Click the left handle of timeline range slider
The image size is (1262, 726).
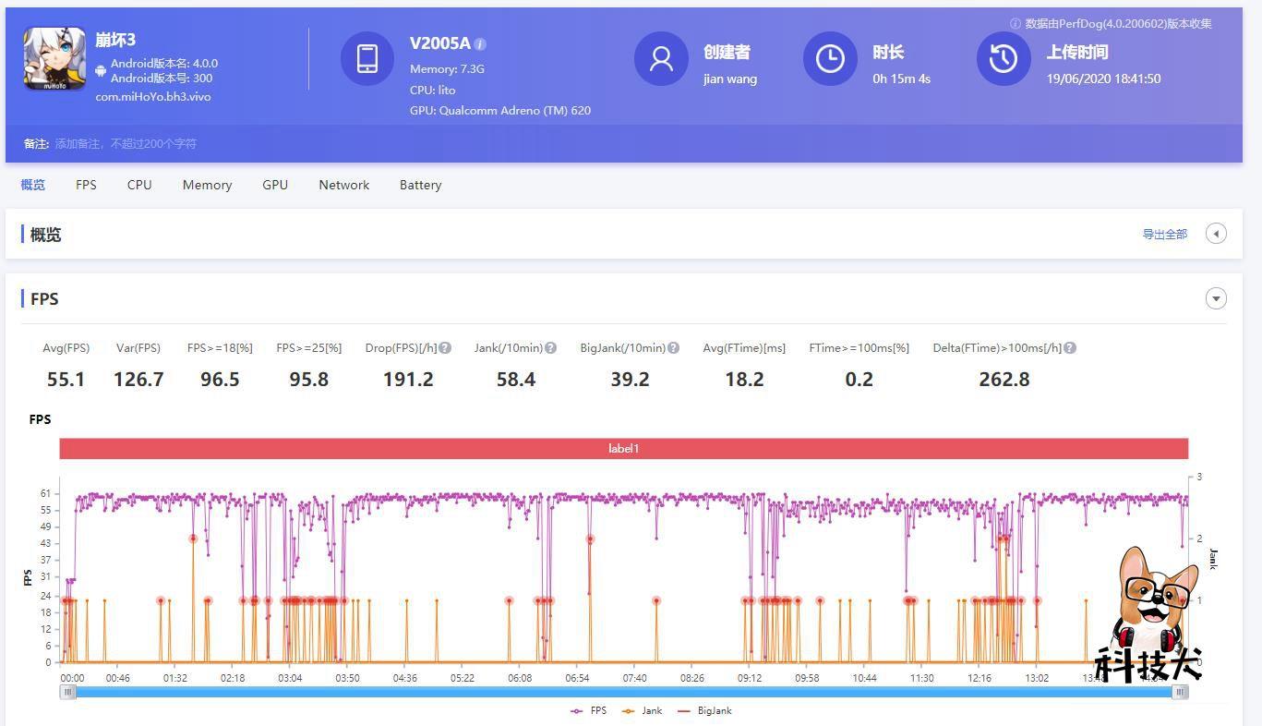click(x=67, y=692)
